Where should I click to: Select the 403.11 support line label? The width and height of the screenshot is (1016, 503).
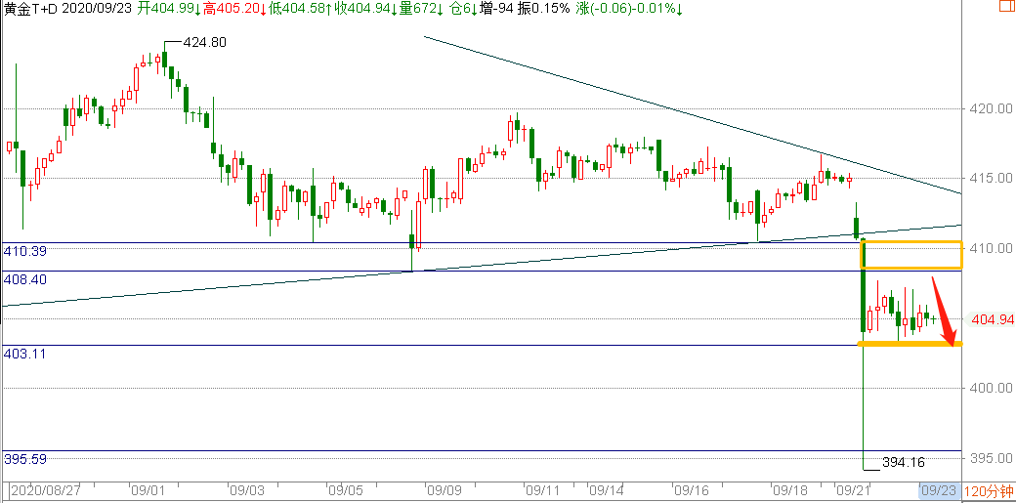[x=24, y=354]
